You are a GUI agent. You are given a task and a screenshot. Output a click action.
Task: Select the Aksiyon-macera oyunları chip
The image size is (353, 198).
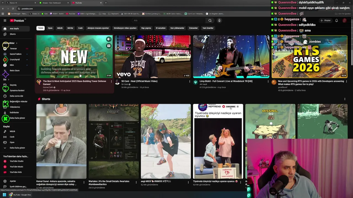pyautogui.click(x=98, y=28)
